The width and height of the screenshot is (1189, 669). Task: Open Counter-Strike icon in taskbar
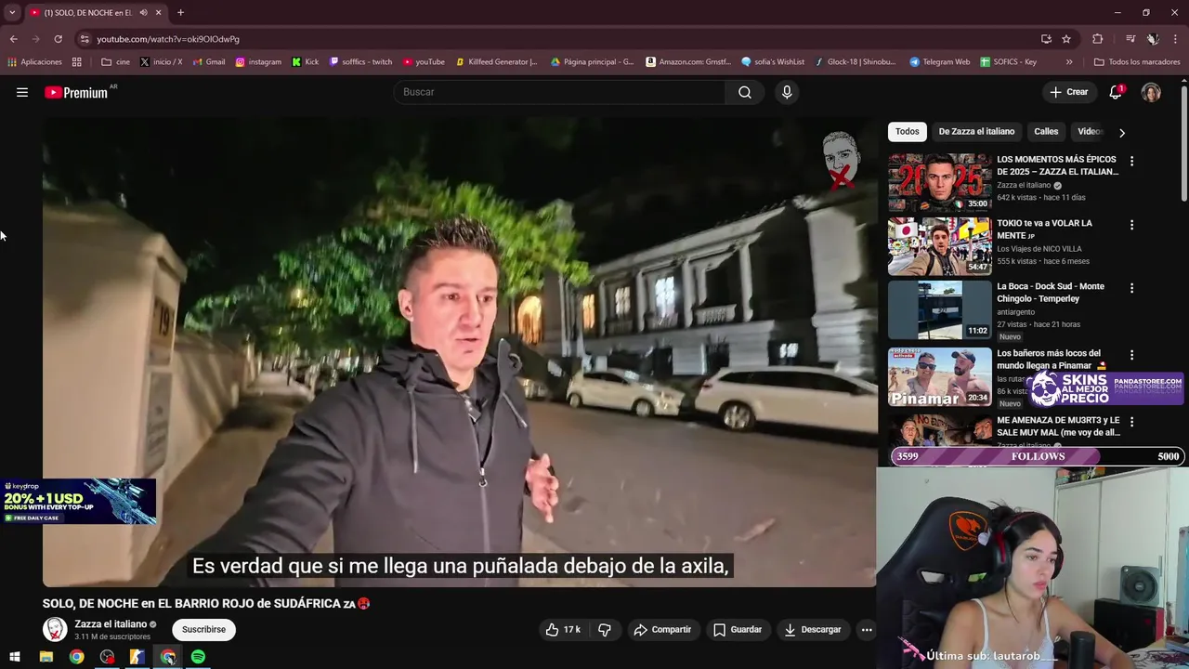(137, 657)
